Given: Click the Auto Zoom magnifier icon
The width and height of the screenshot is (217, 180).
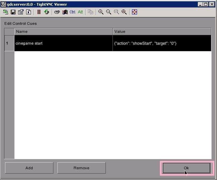Looking at the screenshot, I should pyautogui.click(x=124, y=12).
